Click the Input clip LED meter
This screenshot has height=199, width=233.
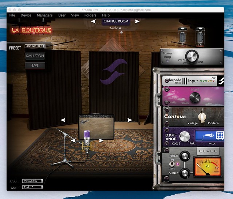pos(208,81)
